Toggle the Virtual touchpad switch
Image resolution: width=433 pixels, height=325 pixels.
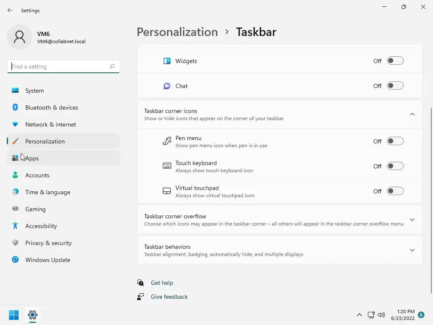pyautogui.click(x=395, y=191)
